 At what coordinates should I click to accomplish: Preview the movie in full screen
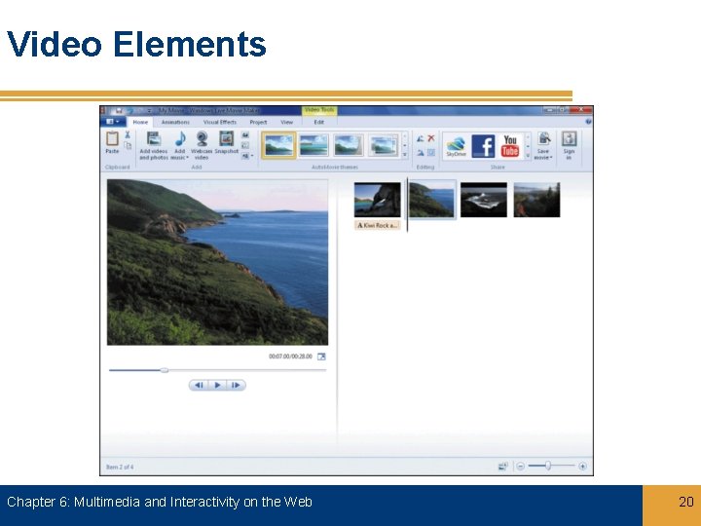(321, 357)
